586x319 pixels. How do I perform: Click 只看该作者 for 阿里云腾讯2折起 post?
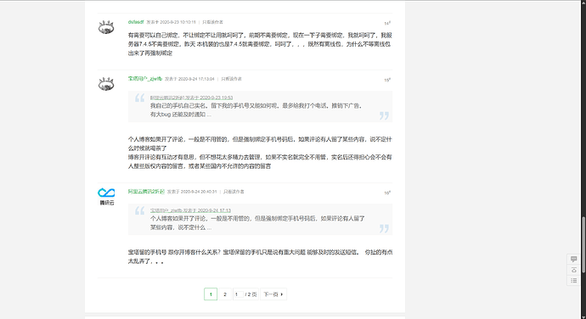tap(234, 192)
